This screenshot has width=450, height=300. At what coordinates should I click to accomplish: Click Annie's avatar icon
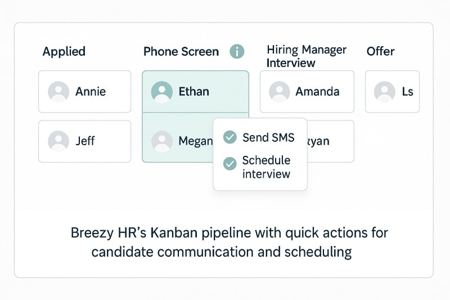58,91
